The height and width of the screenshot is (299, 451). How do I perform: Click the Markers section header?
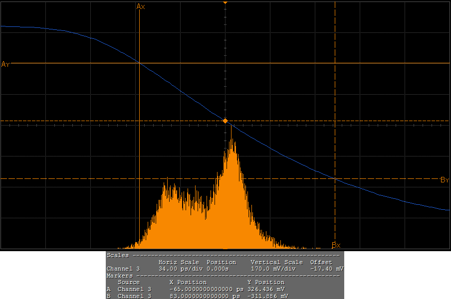[x=120, y=276]
